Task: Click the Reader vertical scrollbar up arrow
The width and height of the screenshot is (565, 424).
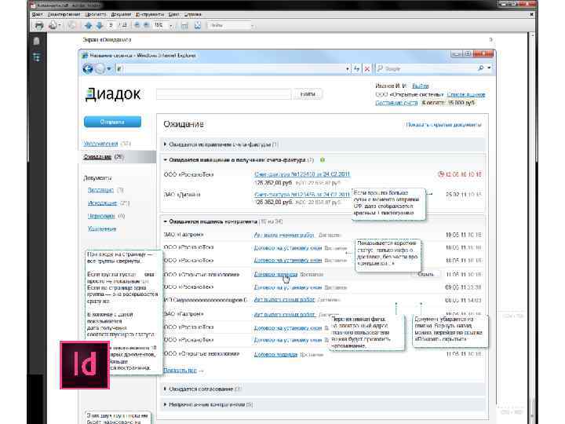Action: pyautogui.click(x=533, y=35)
